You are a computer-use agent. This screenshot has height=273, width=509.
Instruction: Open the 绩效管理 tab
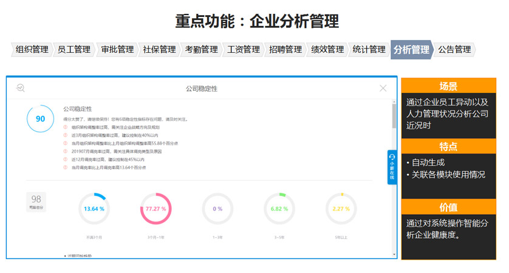[x=327, y=50]
